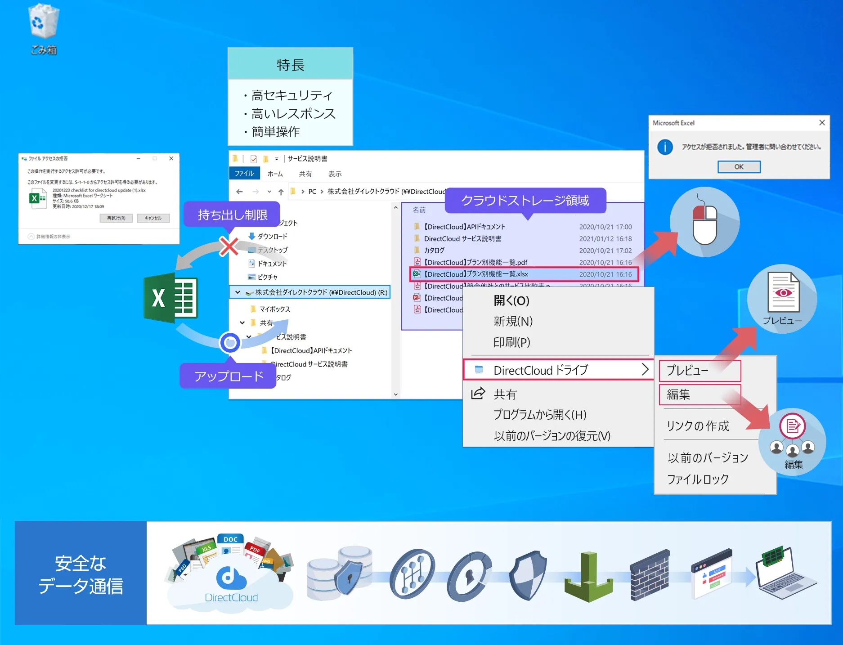Click the share arrow icon beside 共有 menu entry
Image resolution: width=843 pixels, height=645 pixels.
click(x=478, y=394)
